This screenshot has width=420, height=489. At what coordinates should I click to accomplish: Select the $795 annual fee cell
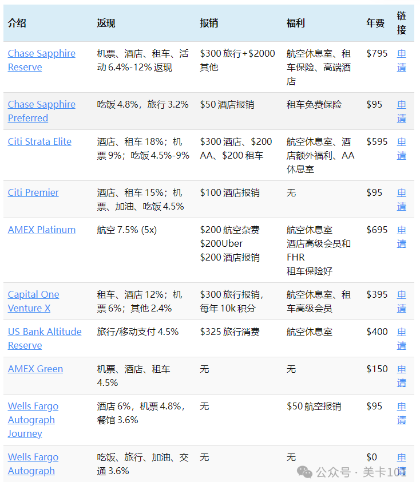point(377,53)
